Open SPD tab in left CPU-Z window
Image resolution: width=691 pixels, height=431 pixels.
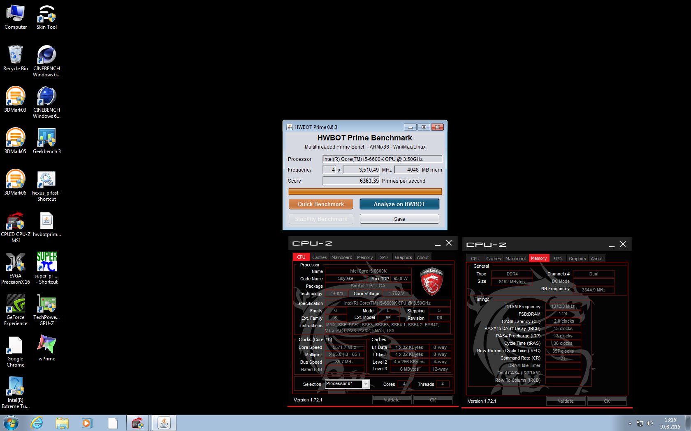(x=383, y=257)
